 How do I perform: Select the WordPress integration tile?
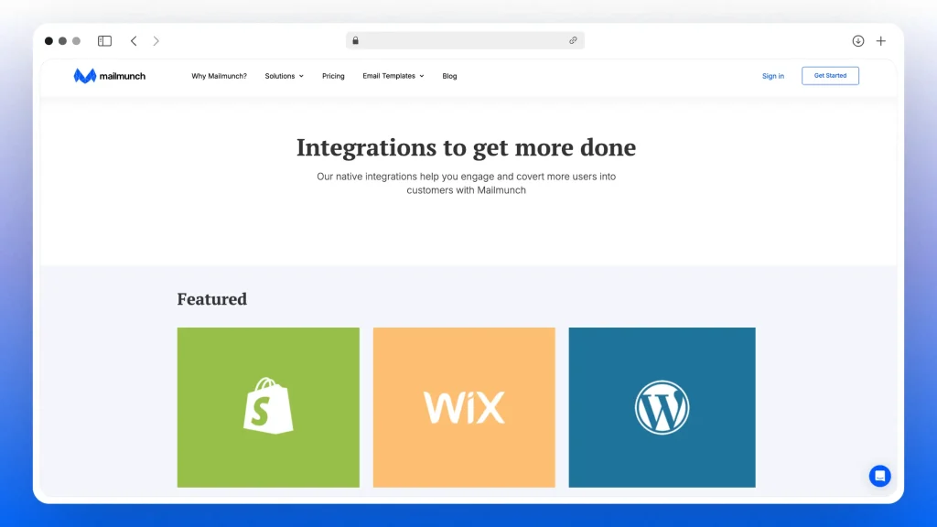662,407
